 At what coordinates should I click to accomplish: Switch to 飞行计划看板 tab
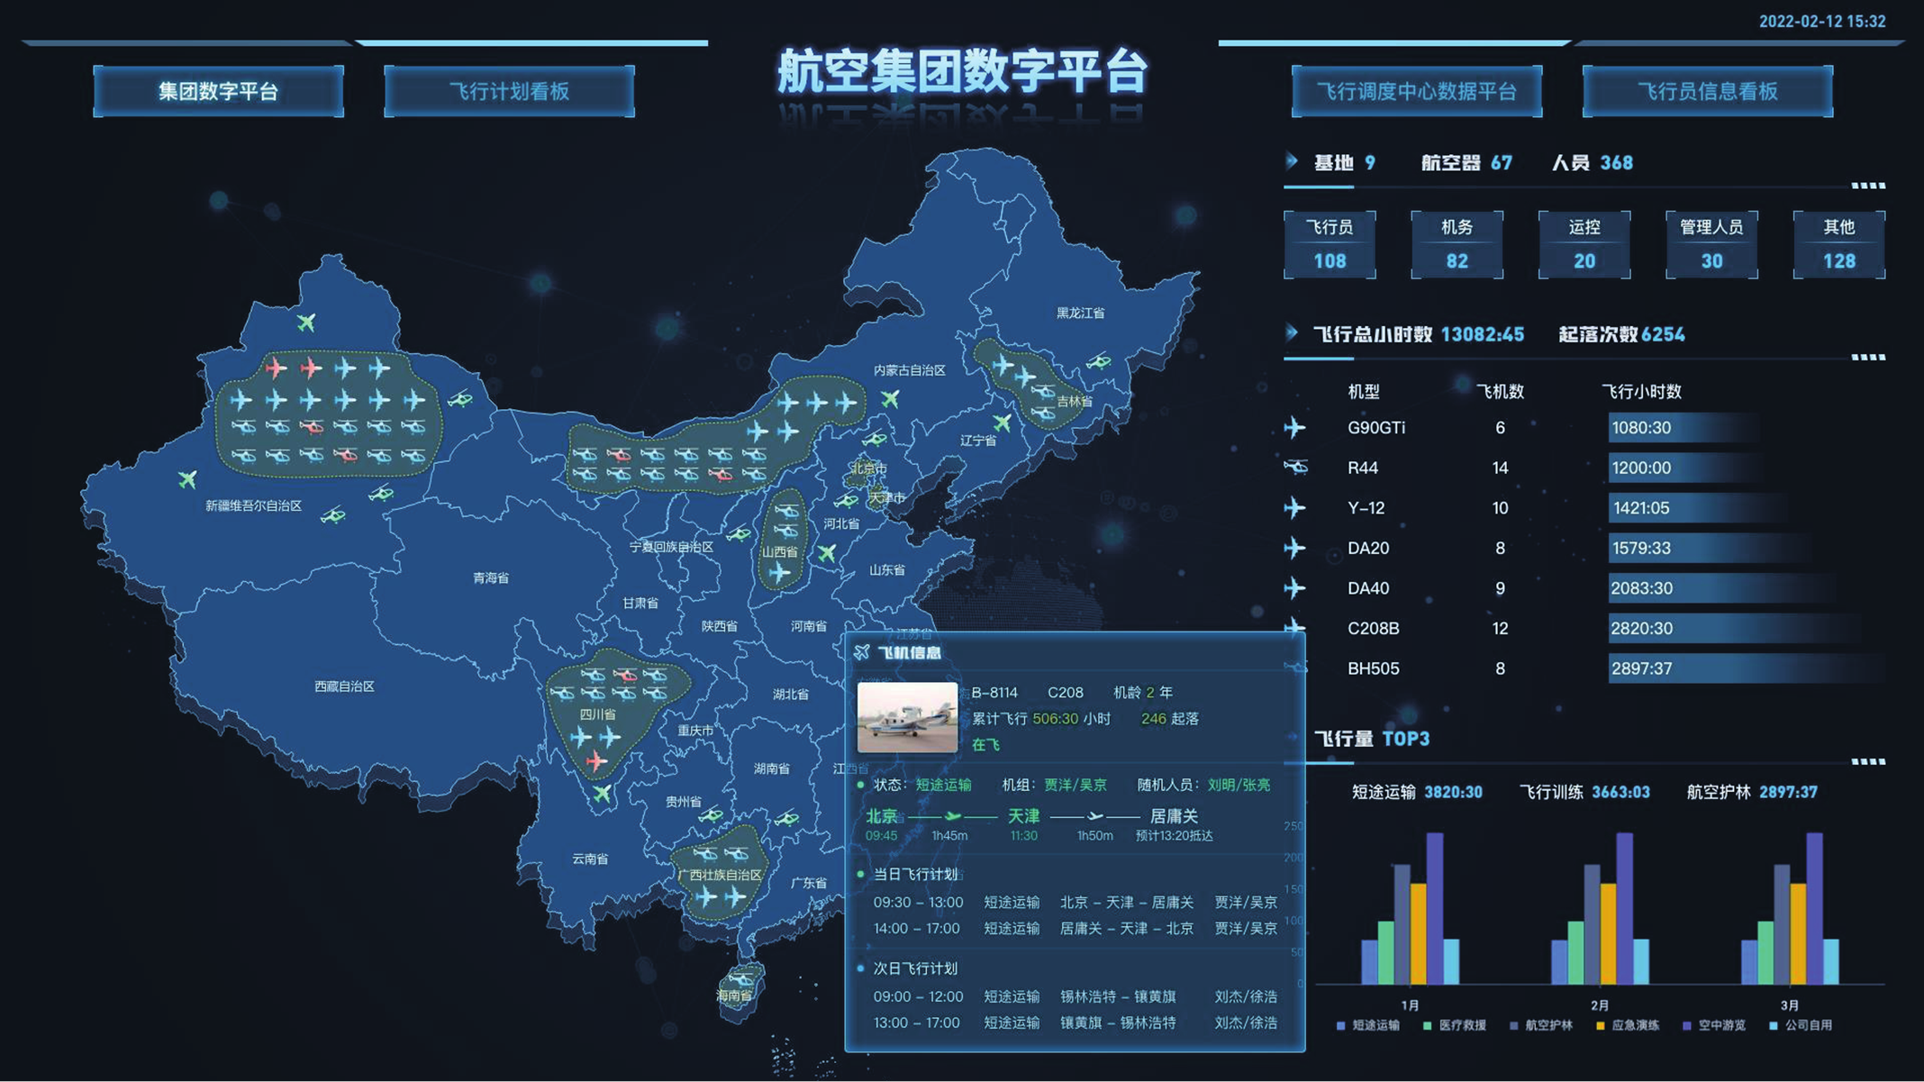click(x=509, y=91)
